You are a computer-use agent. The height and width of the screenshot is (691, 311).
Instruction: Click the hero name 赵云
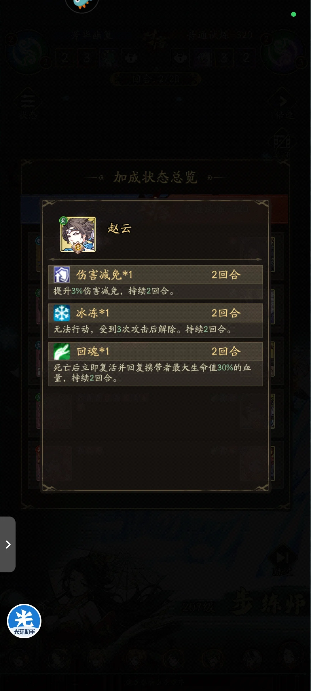(119, 229)
